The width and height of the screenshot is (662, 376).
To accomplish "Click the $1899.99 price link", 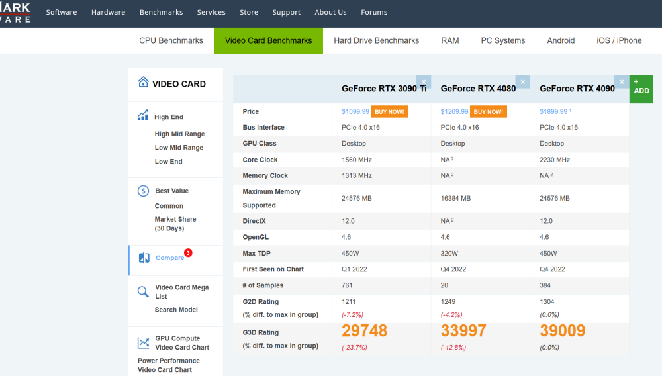I will [x=553, y=112].
